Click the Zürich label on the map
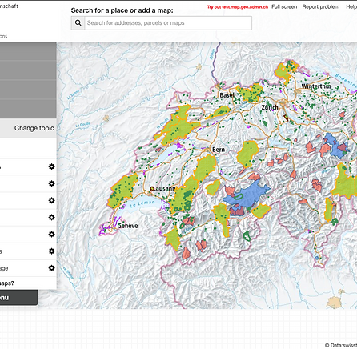Screen dimensions: 357x349 pyautogui.click(x=270, y=107)
